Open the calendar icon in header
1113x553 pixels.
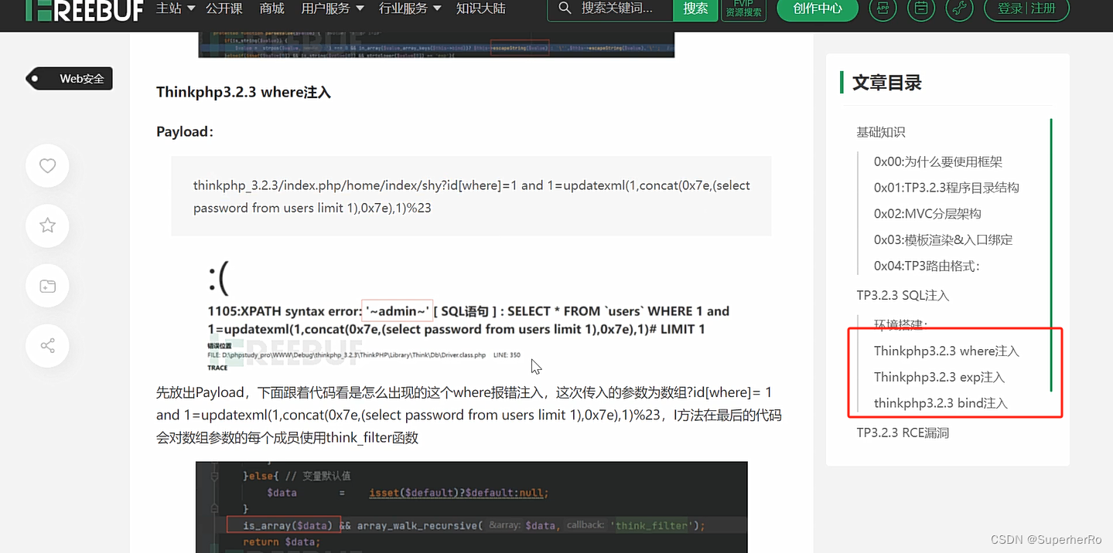[x=921, y=8]
